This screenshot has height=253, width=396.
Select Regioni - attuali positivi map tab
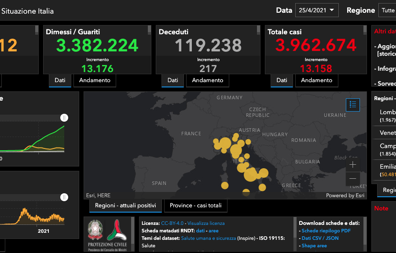pyautogui.click(x=125, y=206)
